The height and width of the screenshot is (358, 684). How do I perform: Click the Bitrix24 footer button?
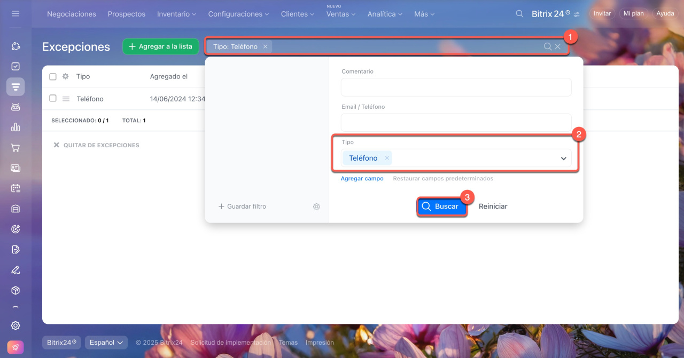click(x=61, y=343)
